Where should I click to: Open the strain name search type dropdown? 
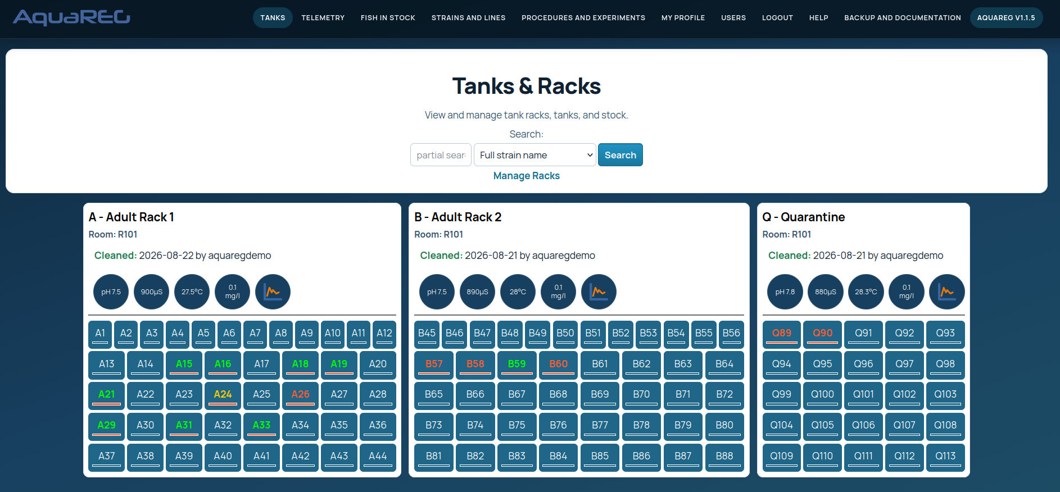pyautogui.click(x=534, y=155)
